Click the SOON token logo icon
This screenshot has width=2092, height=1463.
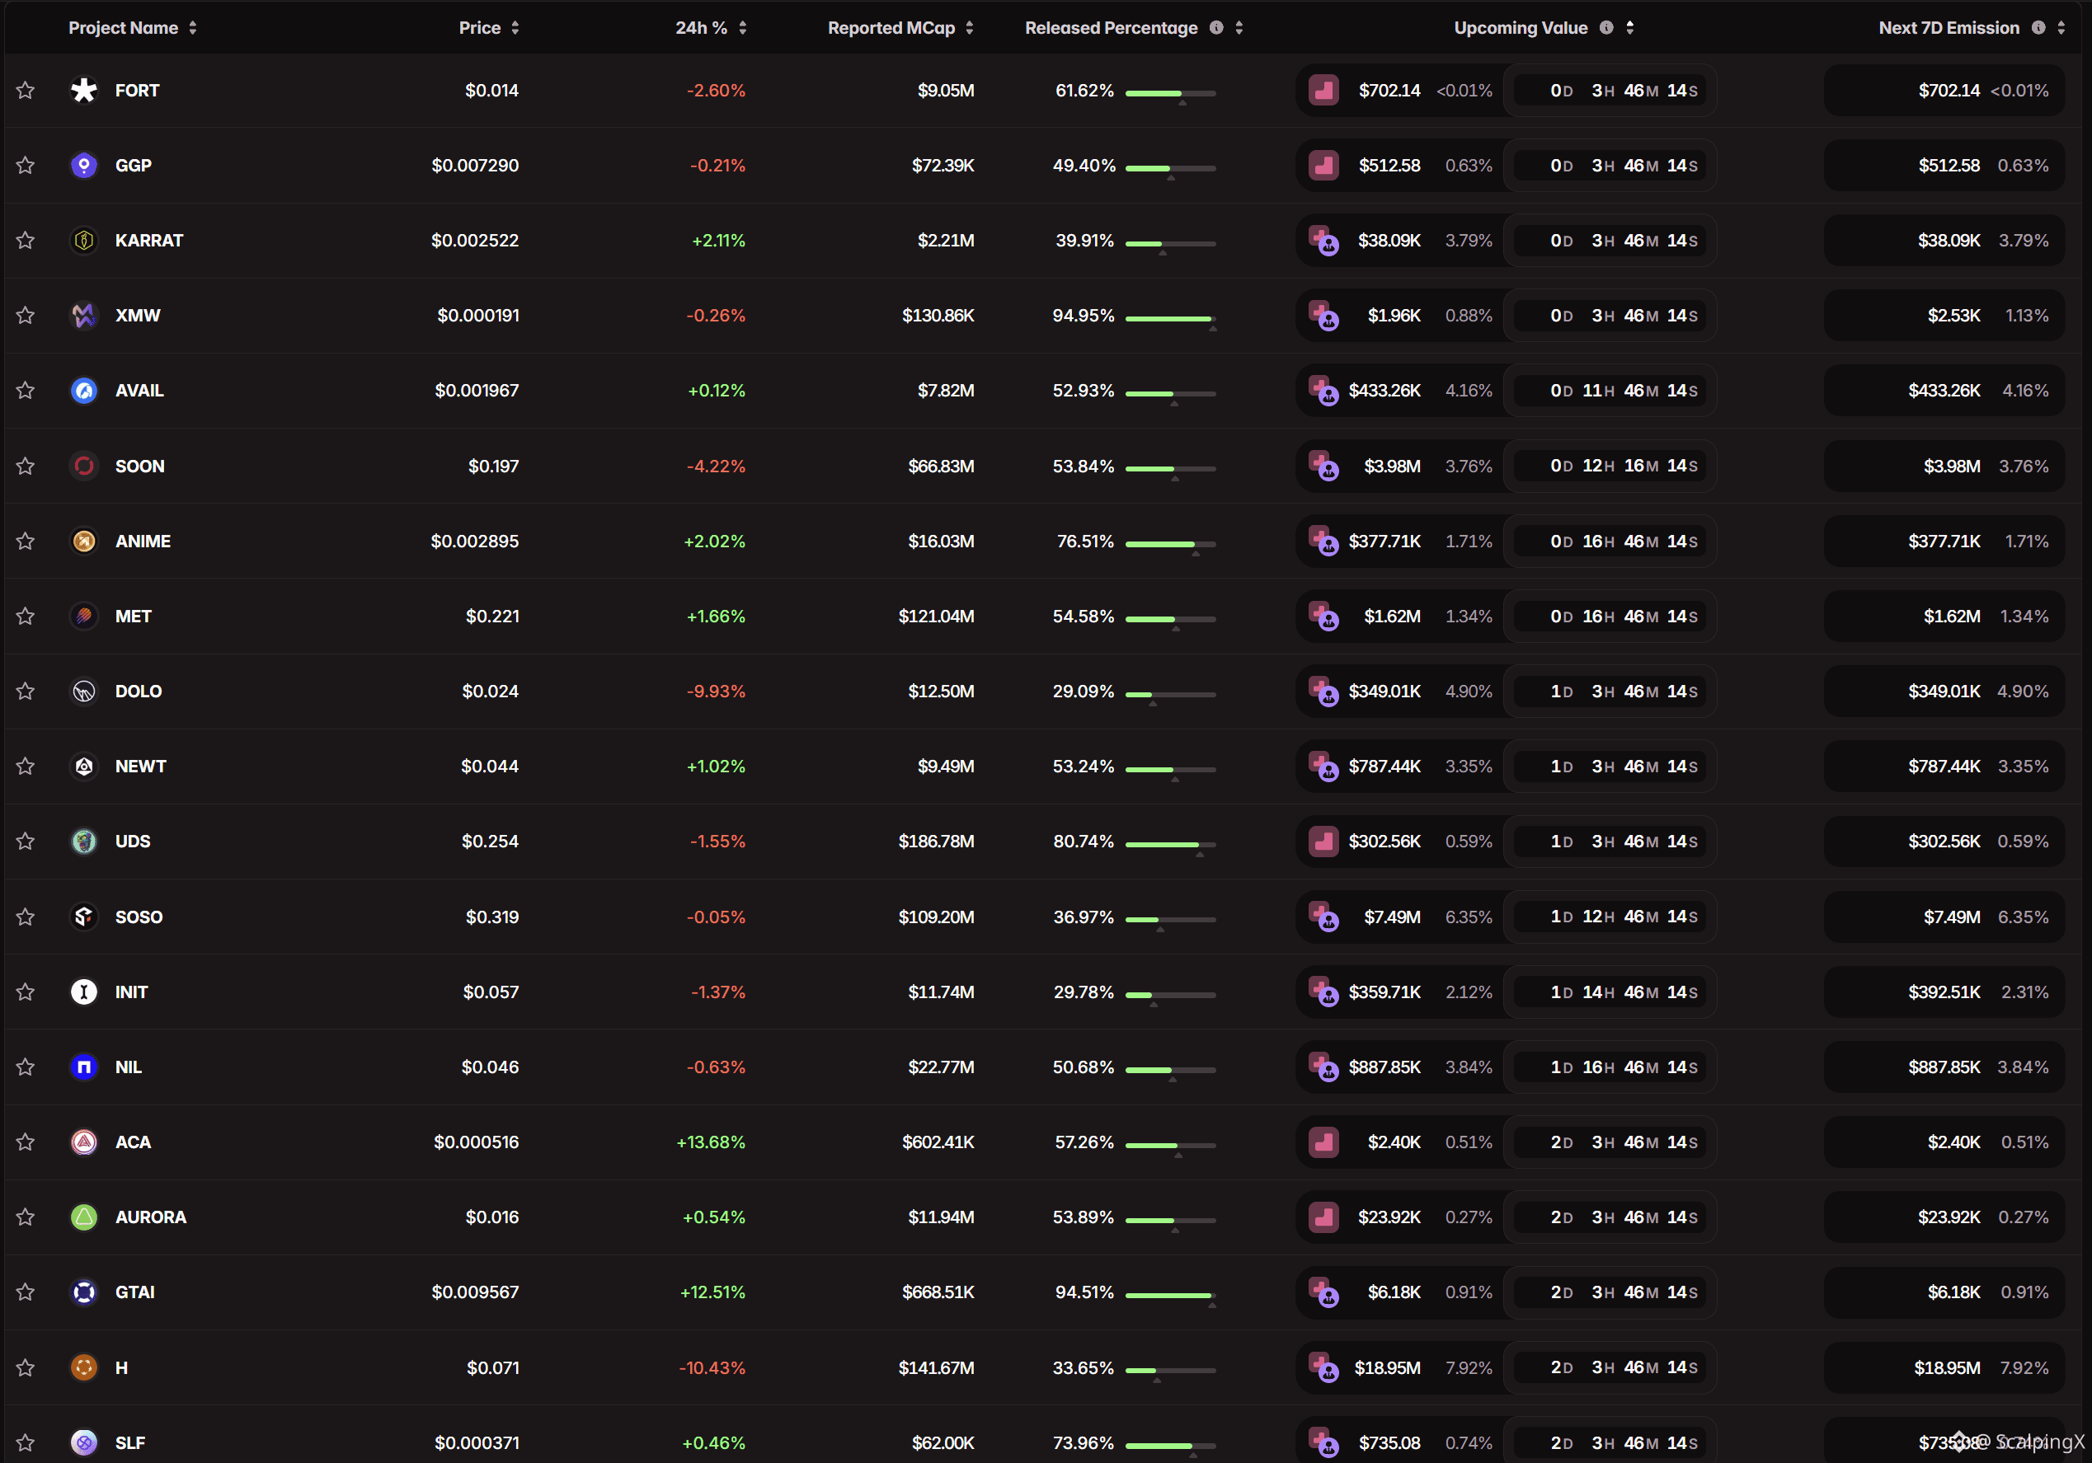click(84, 467)
